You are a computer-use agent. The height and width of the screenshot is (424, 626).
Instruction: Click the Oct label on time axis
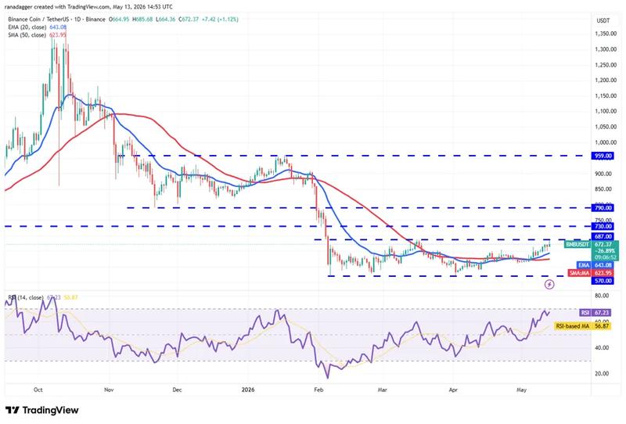coord(38,390)
